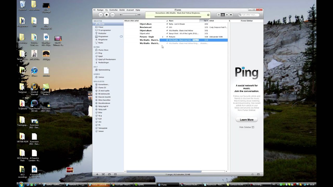Adjust the iTunes volume slider
Image resolution: width=333 pixels, height=187 pixels.
pos(130,15)
